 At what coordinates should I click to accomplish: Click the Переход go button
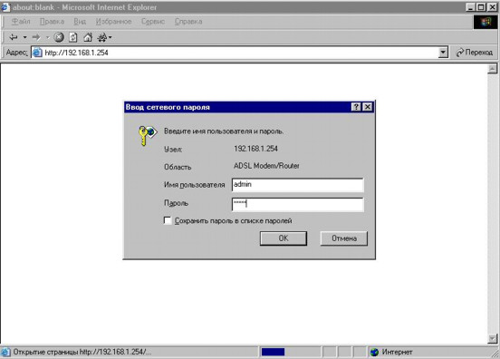click(475, 53)
